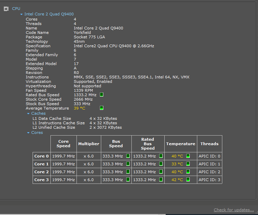Click the Cores section label
The width and height of the screenshot is (258, 215).
click(x=37, y=132)
